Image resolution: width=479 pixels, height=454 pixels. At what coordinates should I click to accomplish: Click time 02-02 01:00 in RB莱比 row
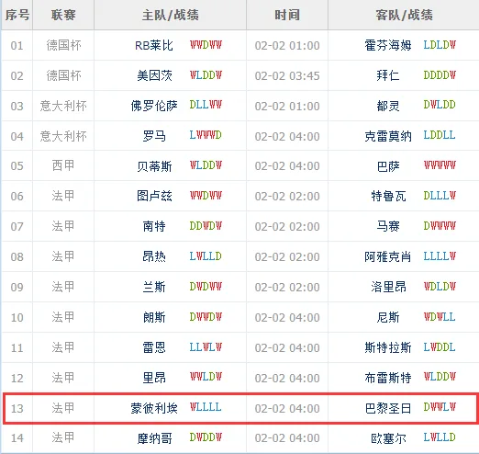[287, 46]
